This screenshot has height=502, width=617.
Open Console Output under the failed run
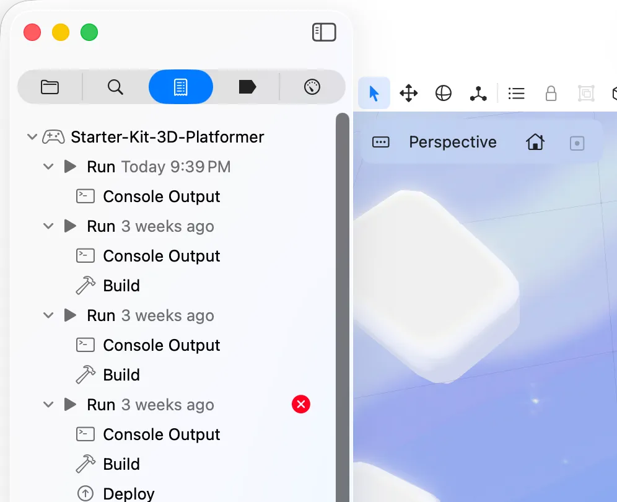pyautogui.click(x=161, y=434)
